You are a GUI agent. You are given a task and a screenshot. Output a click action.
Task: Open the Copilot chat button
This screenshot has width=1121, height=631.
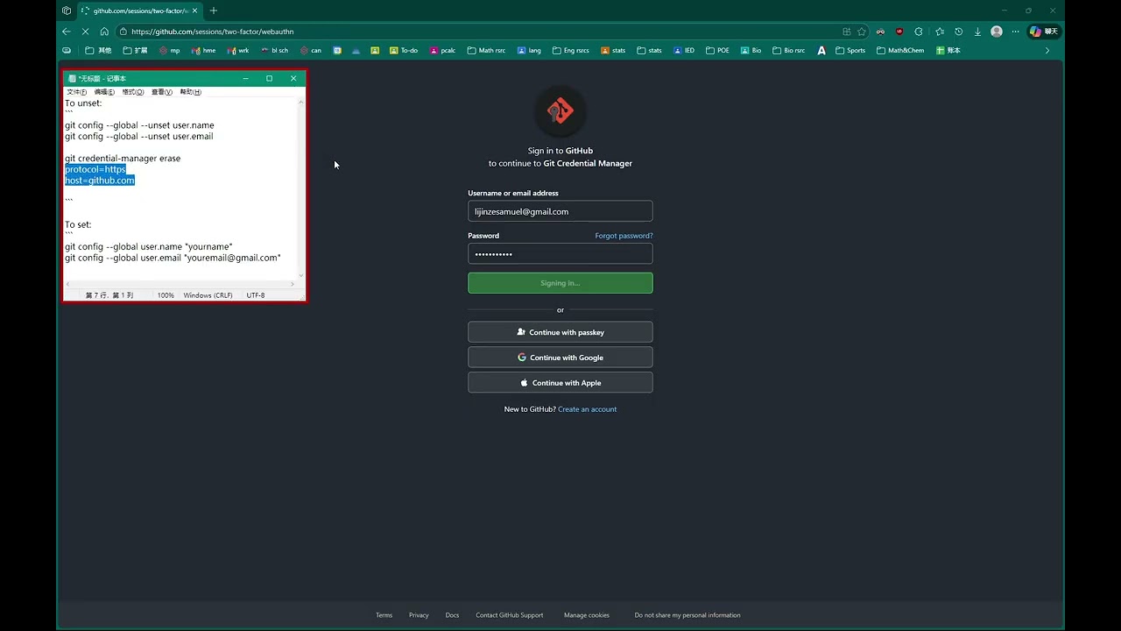click(1043, 32)
